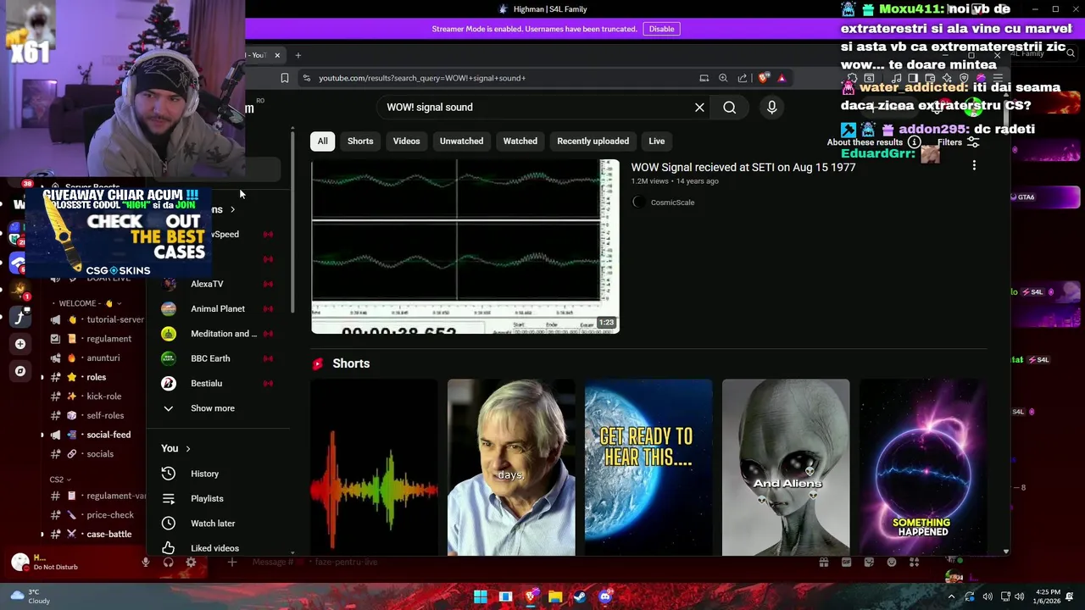Select the Recently uploaded filter chip
This screenshot has width=1085, height=610.
tap(593, 141)
